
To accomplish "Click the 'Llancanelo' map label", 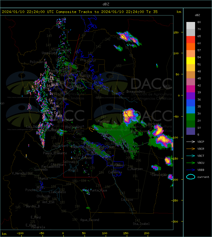I will point(57,192).
